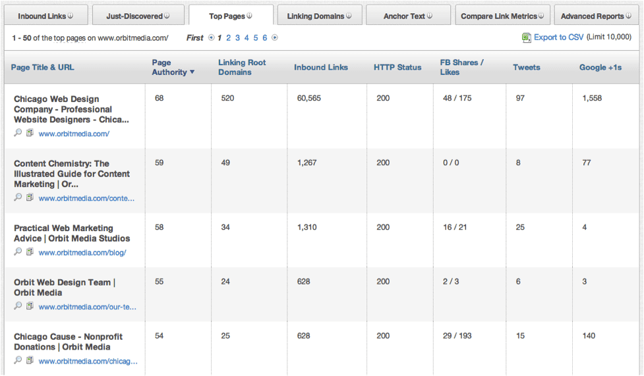Viewport: 644px width, 376px height.
Task: Click the 520 linking root domains value
Action: (227, 98)
